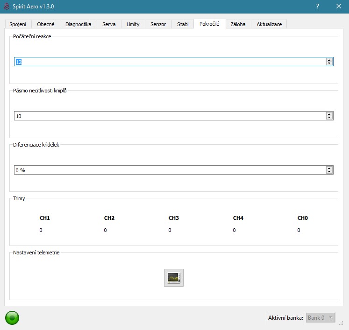349x330 pixels.
Task: Switch to the Aktualizace tab
Action: point(269,24)
